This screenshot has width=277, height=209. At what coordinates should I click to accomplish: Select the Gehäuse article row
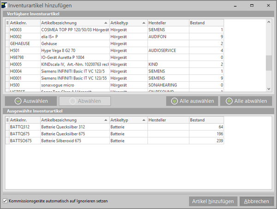pos(74,43)
